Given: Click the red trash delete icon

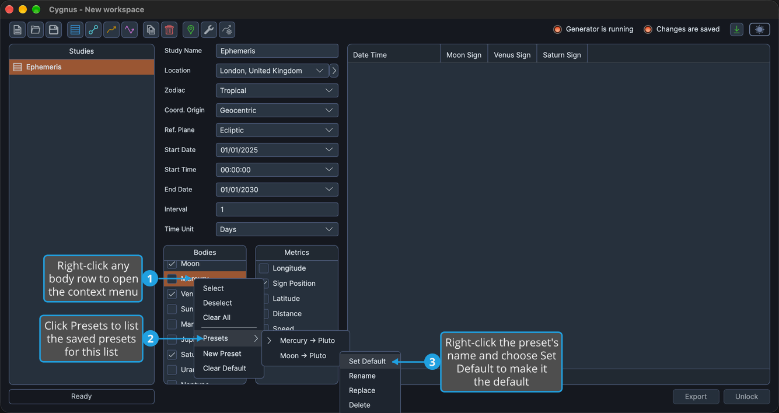Looking at the screenshot, I should 169,30.
